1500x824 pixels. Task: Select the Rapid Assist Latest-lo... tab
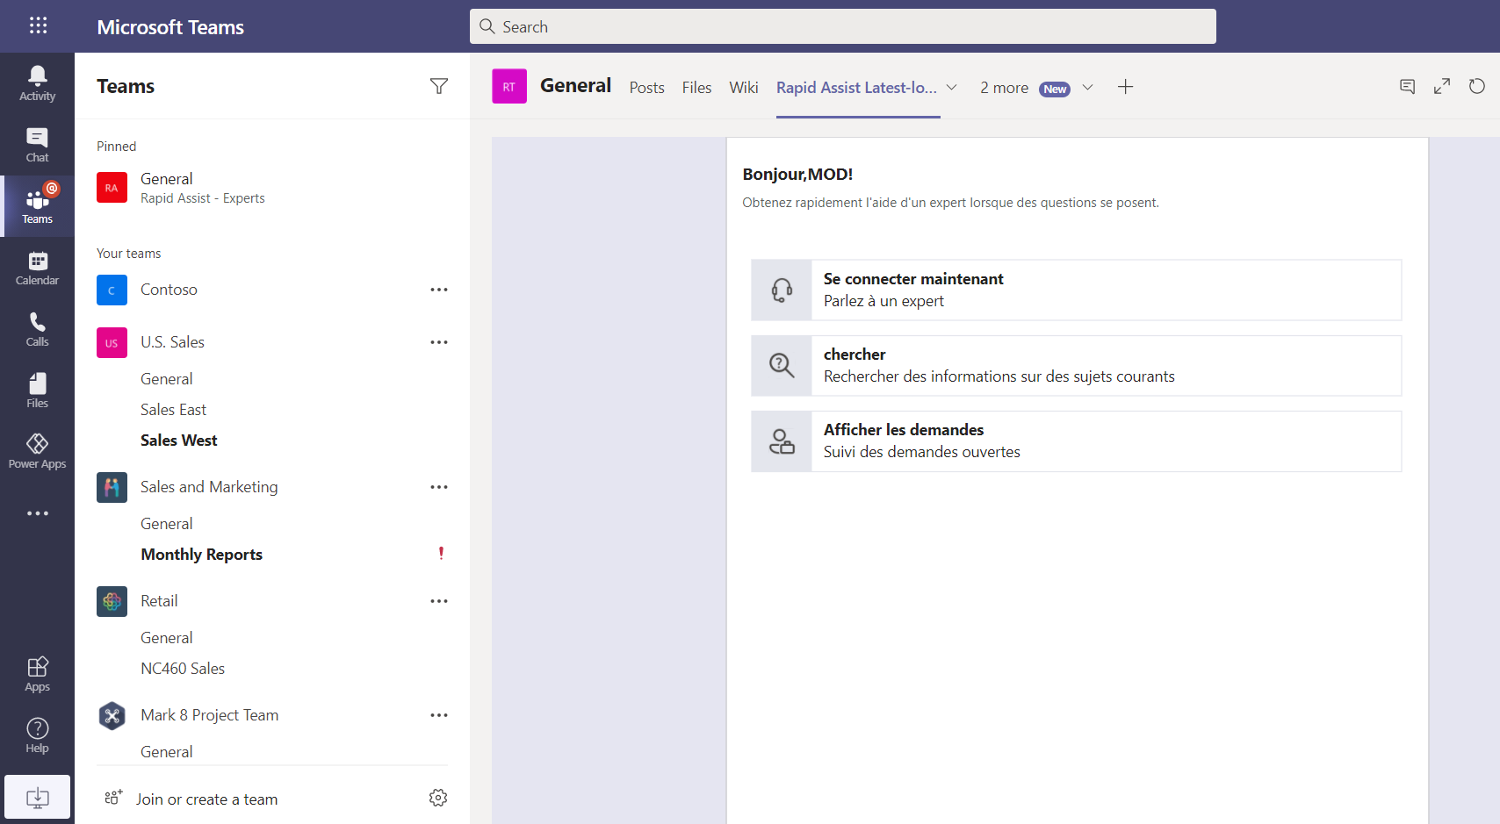pyautogui.click(x=856, y=87)
